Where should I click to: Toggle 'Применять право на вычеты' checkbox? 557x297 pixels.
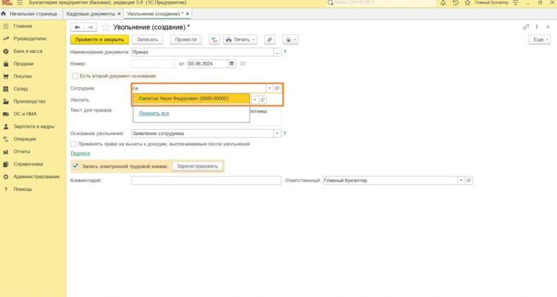(74, 144)
